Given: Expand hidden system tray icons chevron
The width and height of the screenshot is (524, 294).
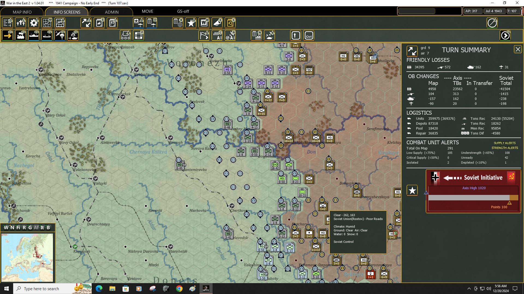Looking at the screenshot, I should click(469, 289).
